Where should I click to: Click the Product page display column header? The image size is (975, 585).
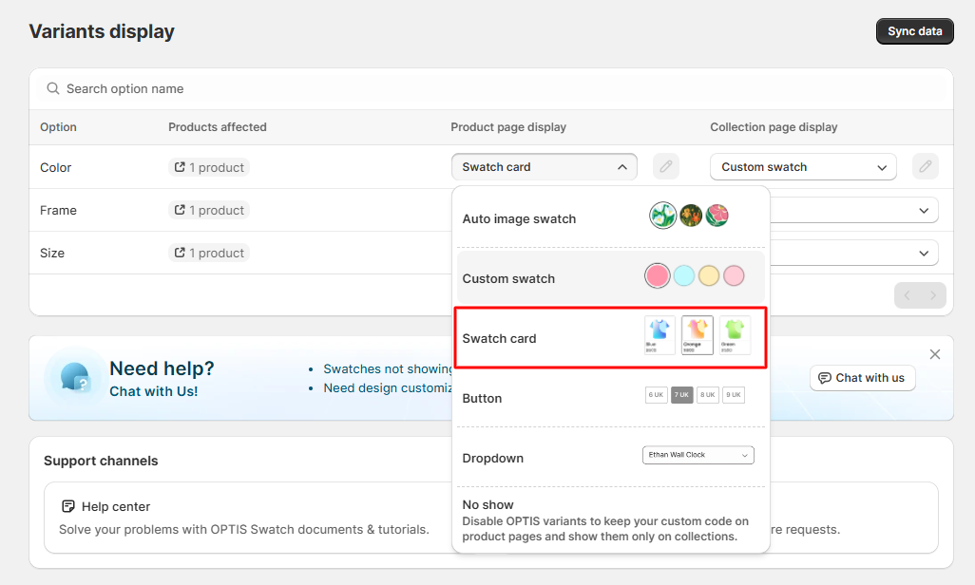[508, 127]
